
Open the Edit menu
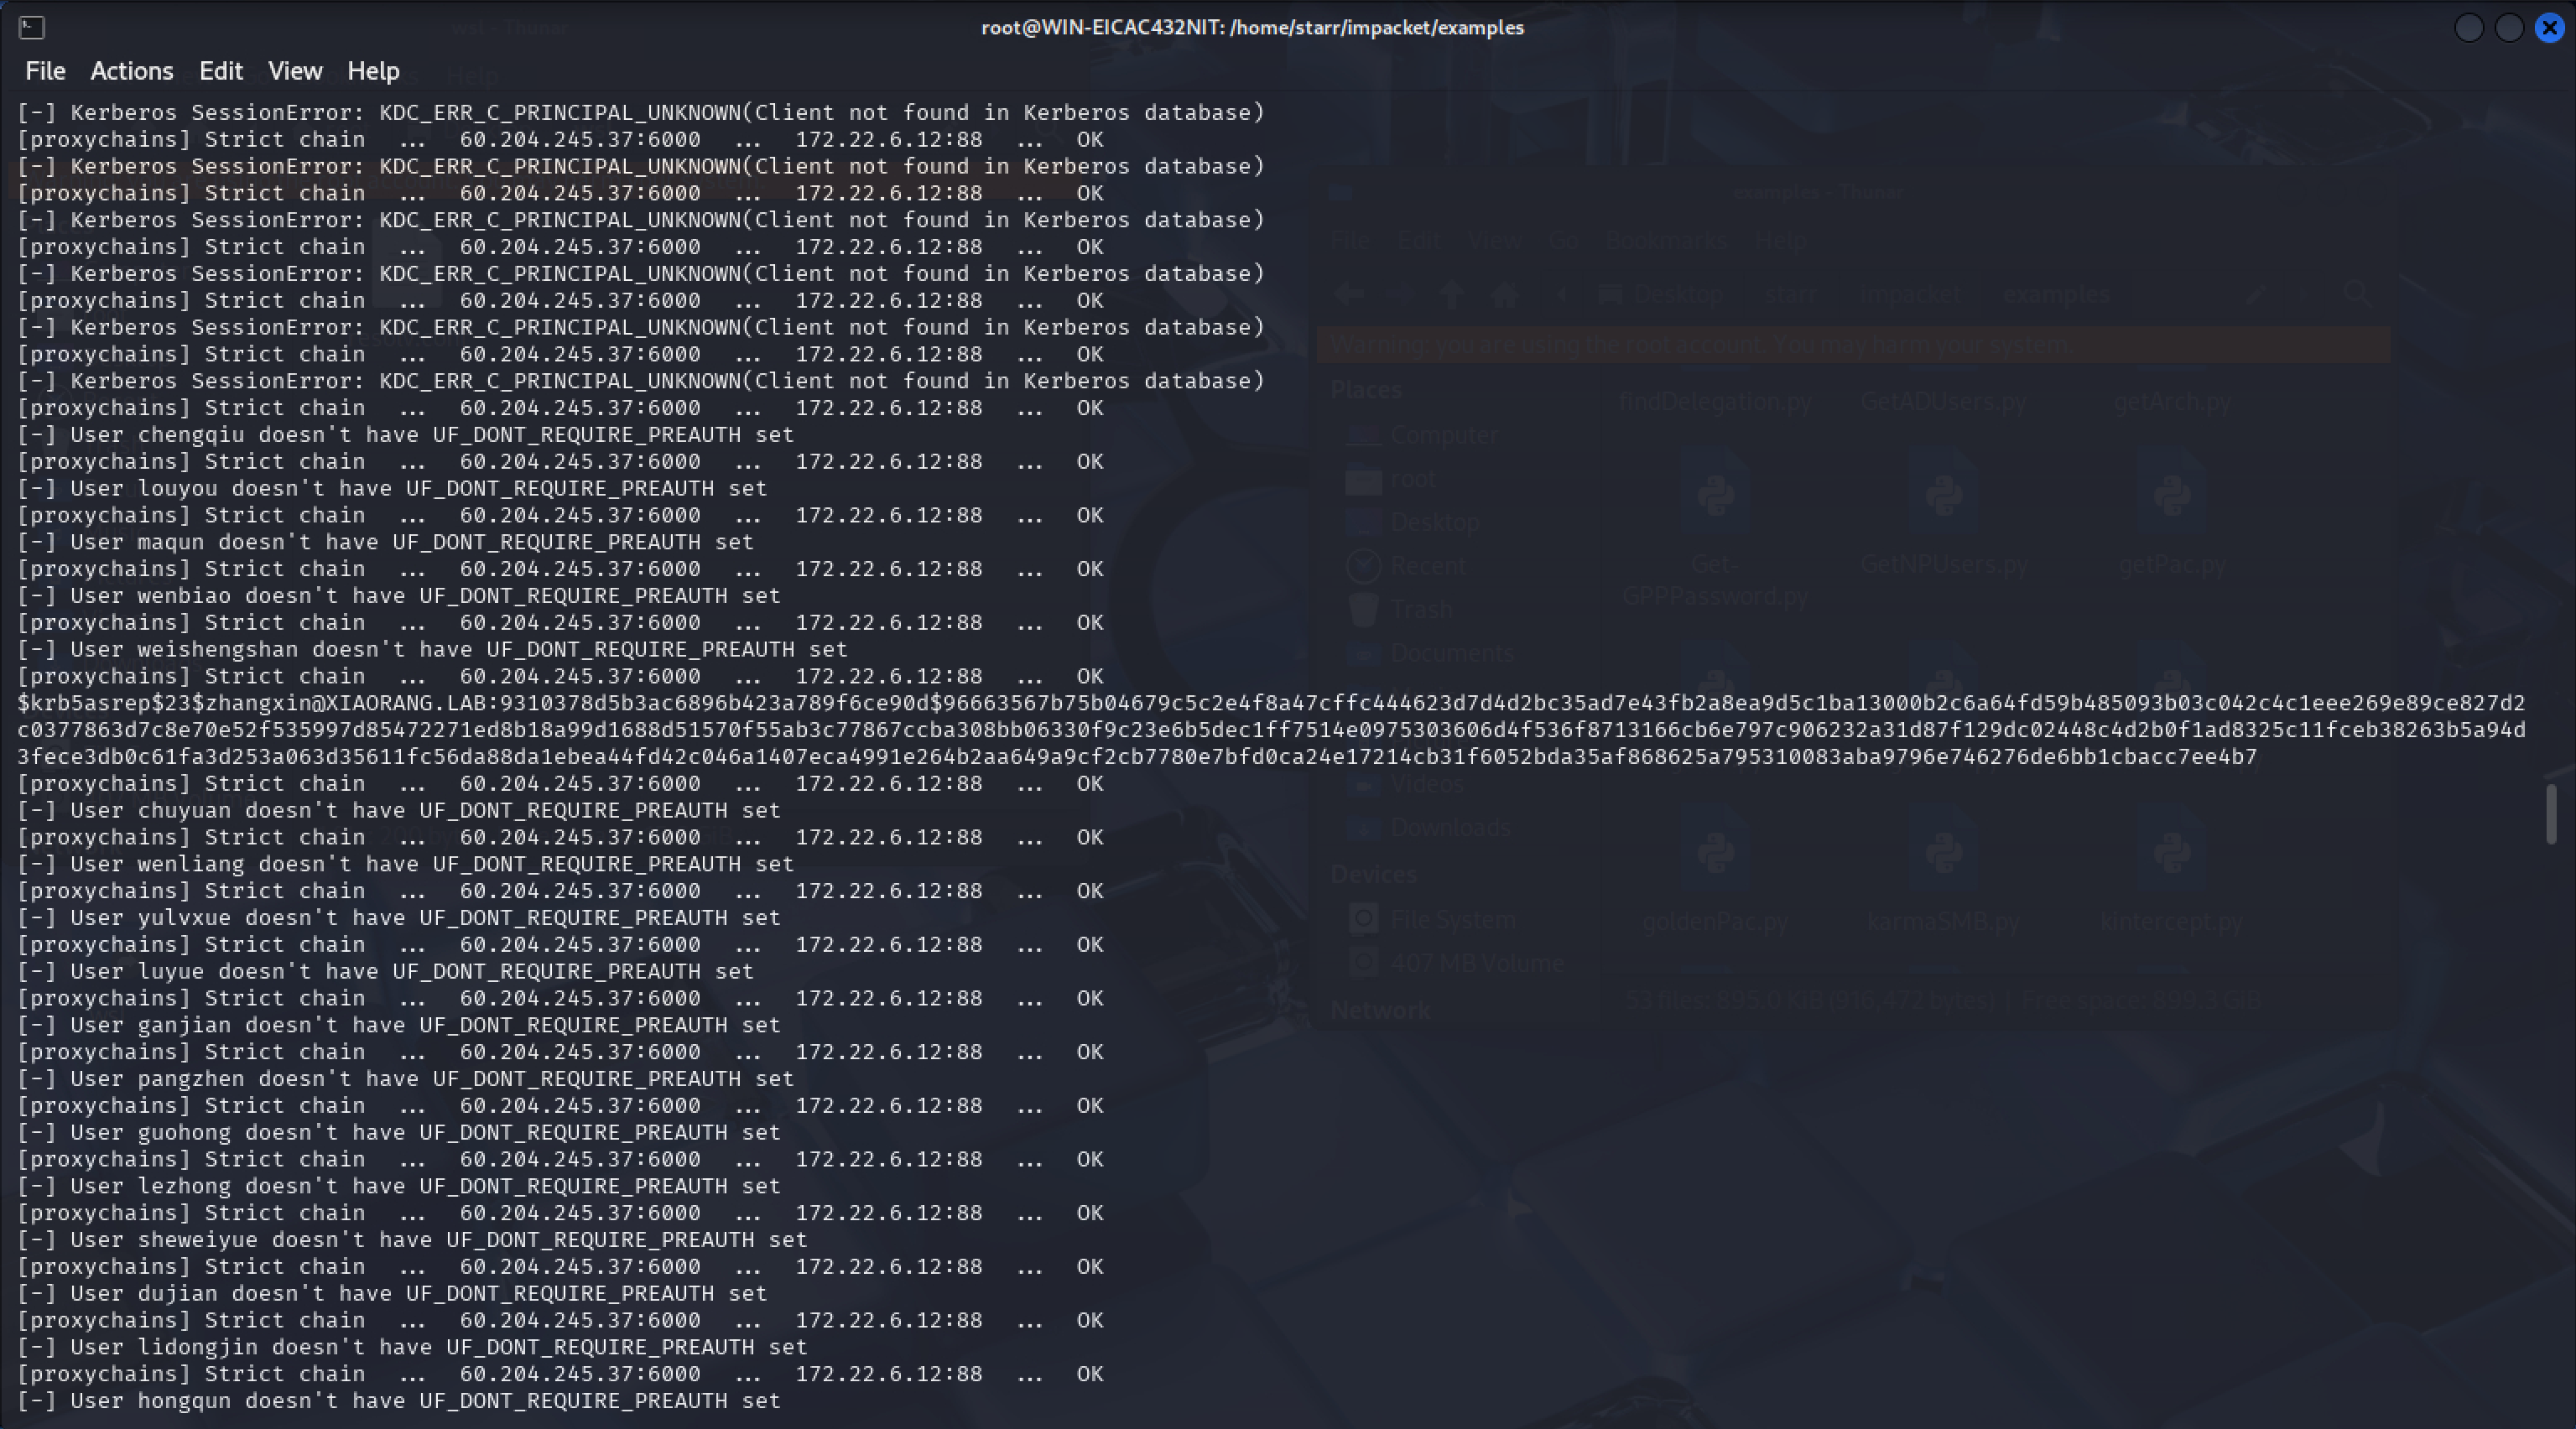coord(220,71)
